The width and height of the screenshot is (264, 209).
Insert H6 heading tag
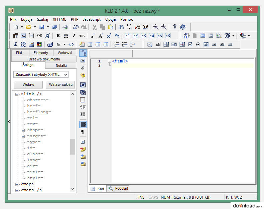(x=167, y=36)
